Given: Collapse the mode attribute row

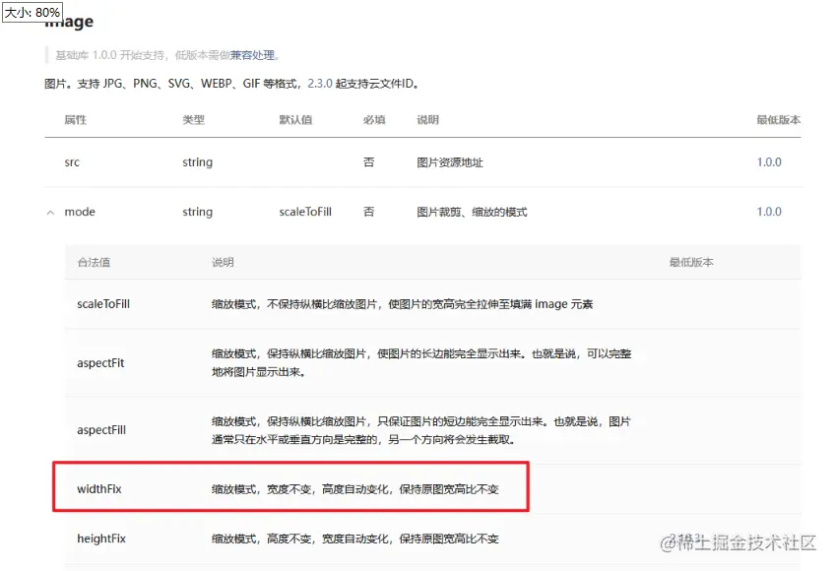Looking at the screenshot, I should point(51,212).
